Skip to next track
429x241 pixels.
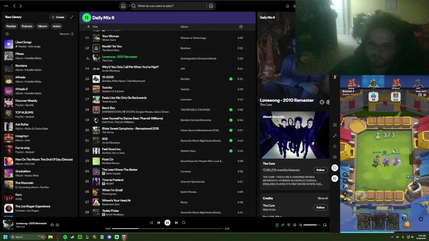176,223
